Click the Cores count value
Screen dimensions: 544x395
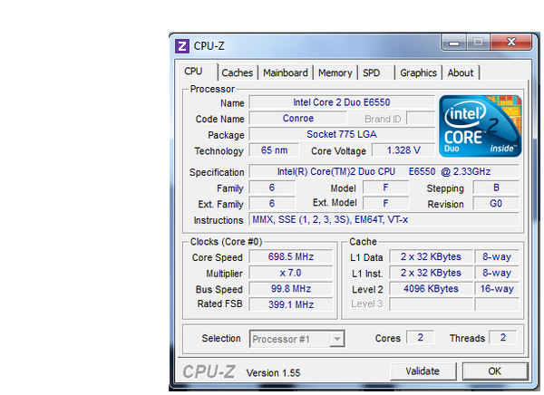(x=420, y=337)
